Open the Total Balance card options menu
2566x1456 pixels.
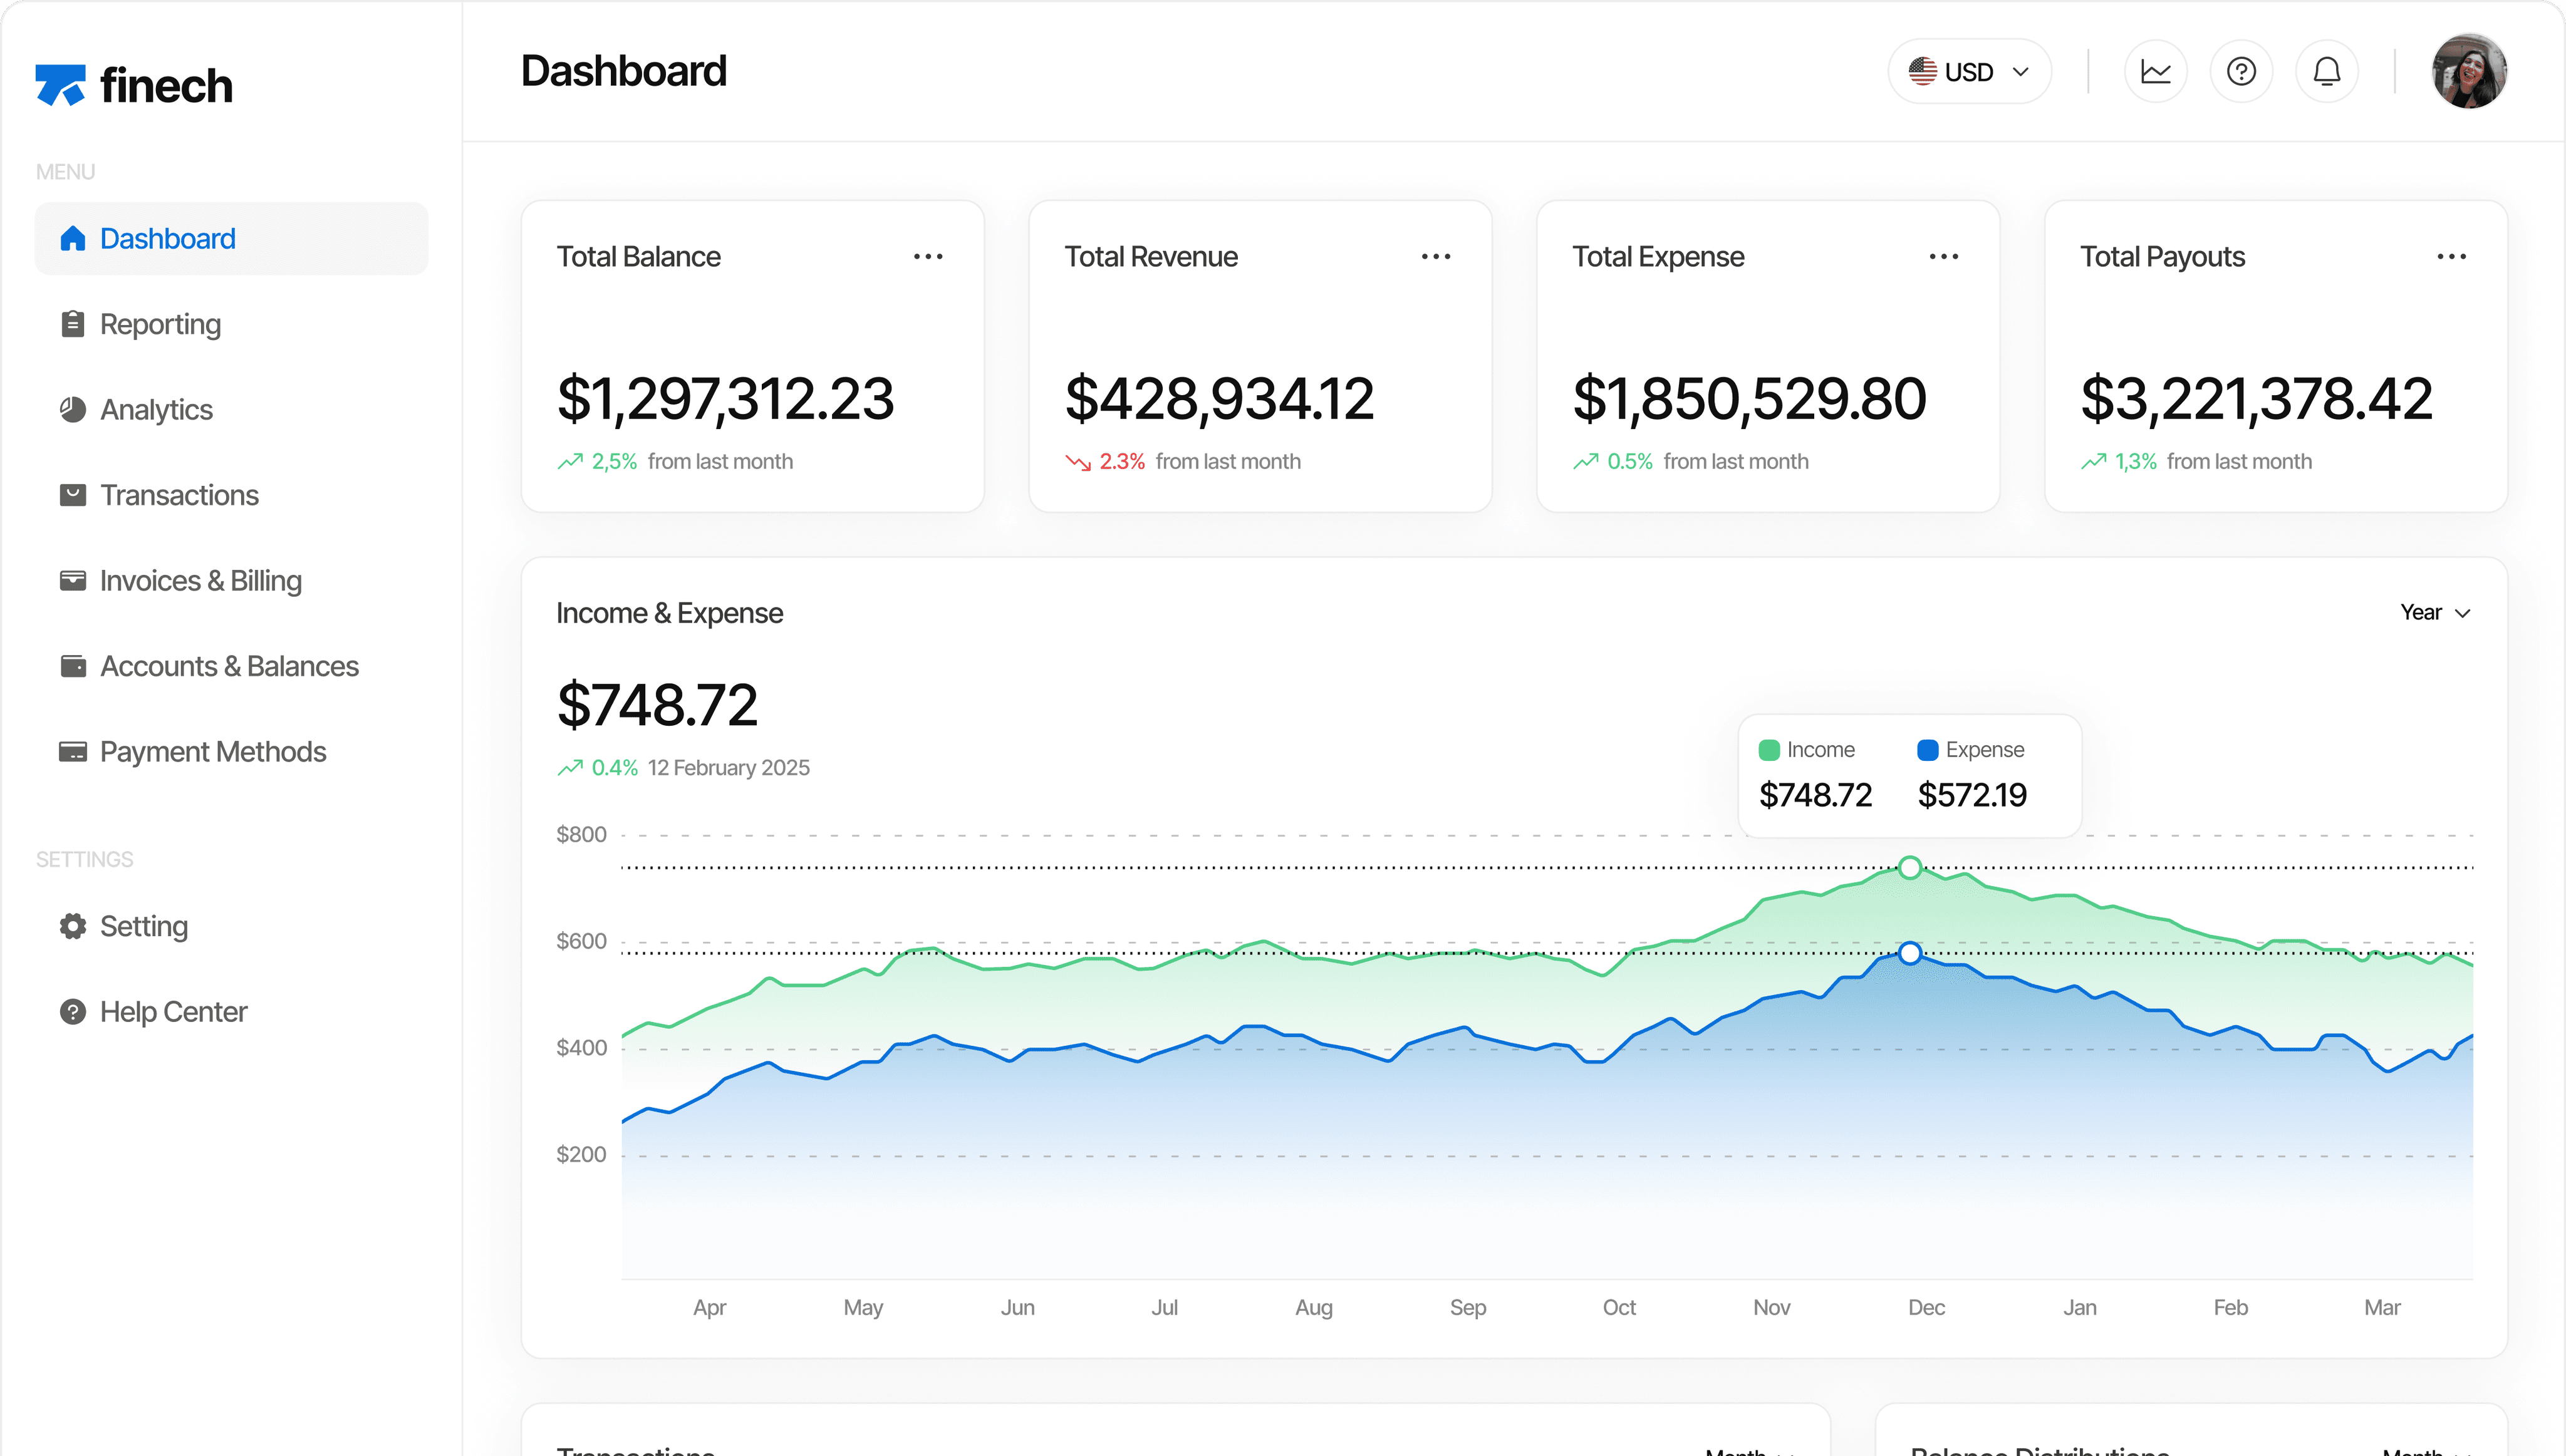[x=930, y=257]
